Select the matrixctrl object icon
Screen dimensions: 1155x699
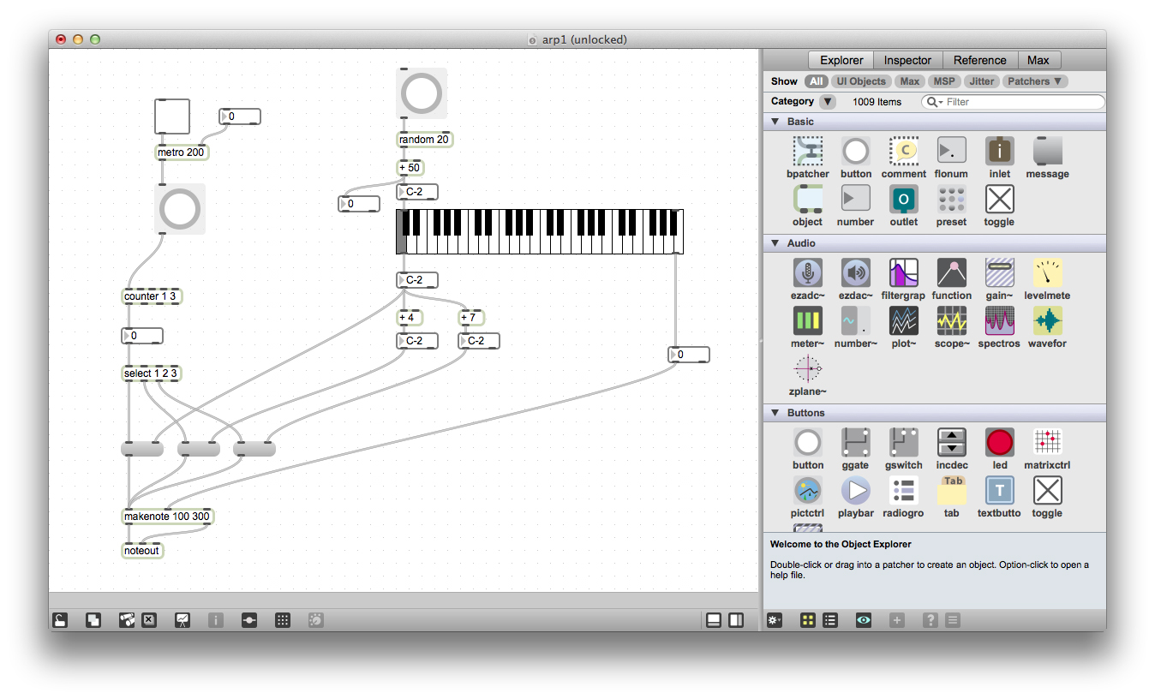pyautogui.click(x=1047, y=443)
